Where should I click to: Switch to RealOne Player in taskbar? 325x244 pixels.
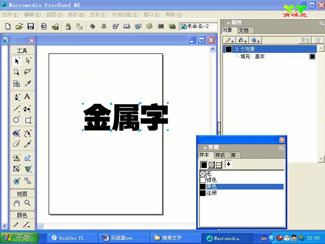click(x=73, y=238)
